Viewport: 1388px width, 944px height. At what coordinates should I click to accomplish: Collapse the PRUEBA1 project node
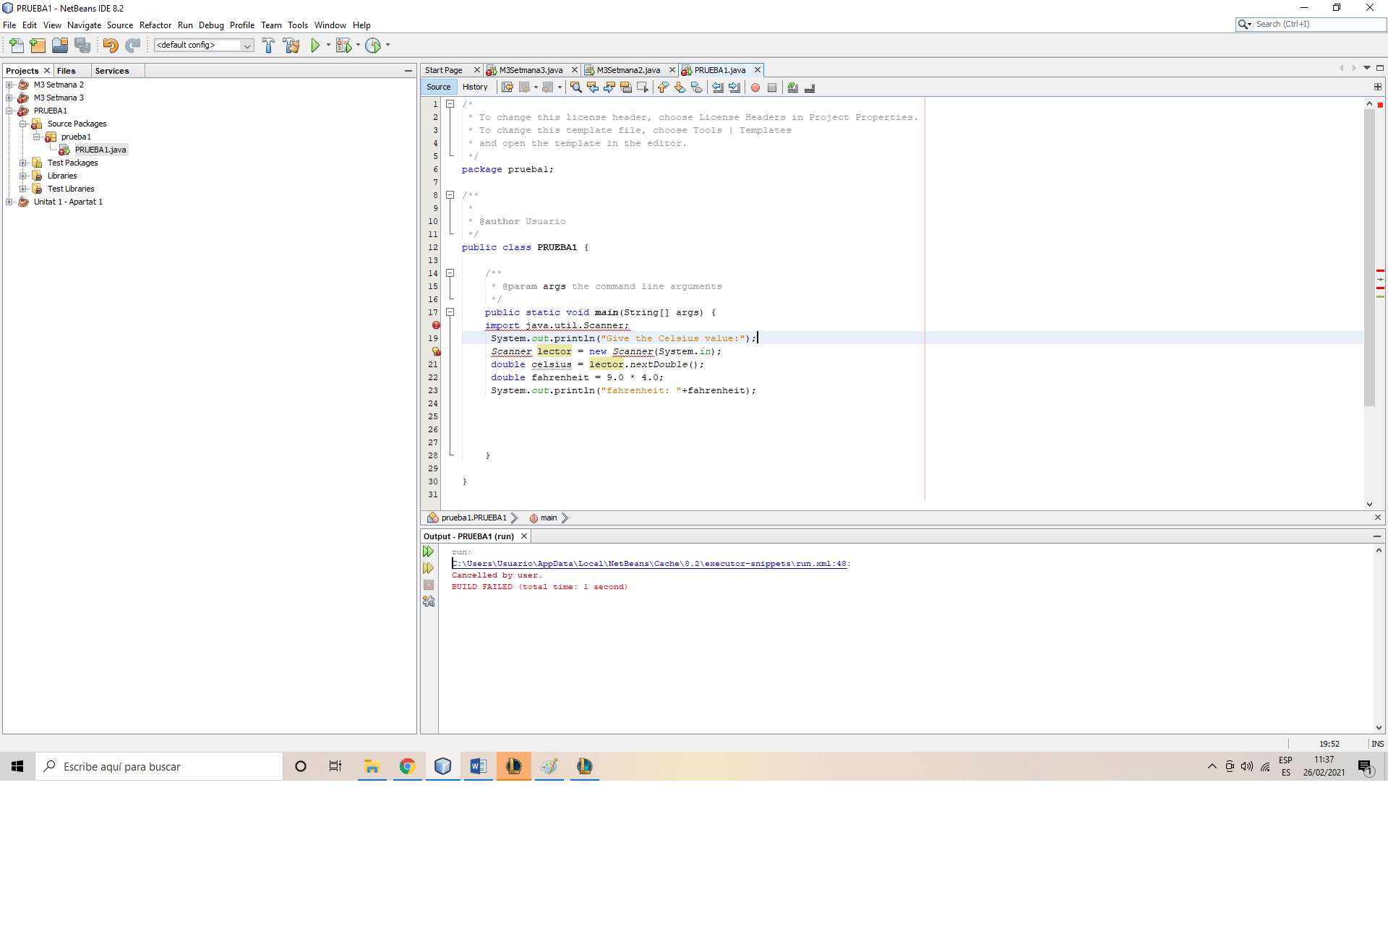9,111
